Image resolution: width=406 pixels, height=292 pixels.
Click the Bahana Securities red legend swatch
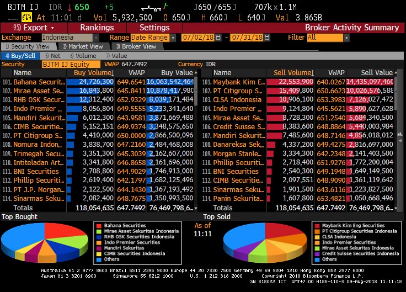point(99,226)
